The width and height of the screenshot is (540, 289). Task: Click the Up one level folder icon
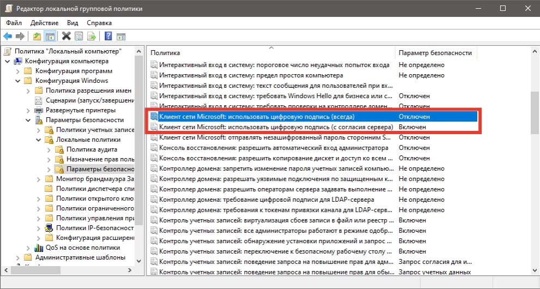37,37
